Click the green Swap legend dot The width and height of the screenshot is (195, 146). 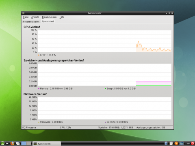coord(105,89)
